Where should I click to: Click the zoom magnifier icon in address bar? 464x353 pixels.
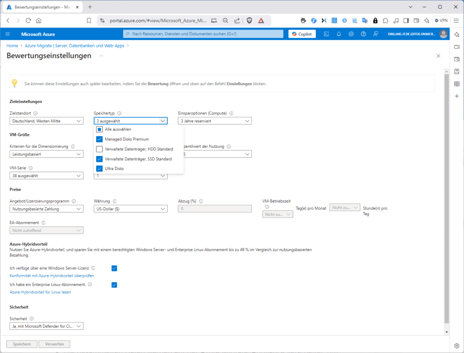click(x=226, y=20)
